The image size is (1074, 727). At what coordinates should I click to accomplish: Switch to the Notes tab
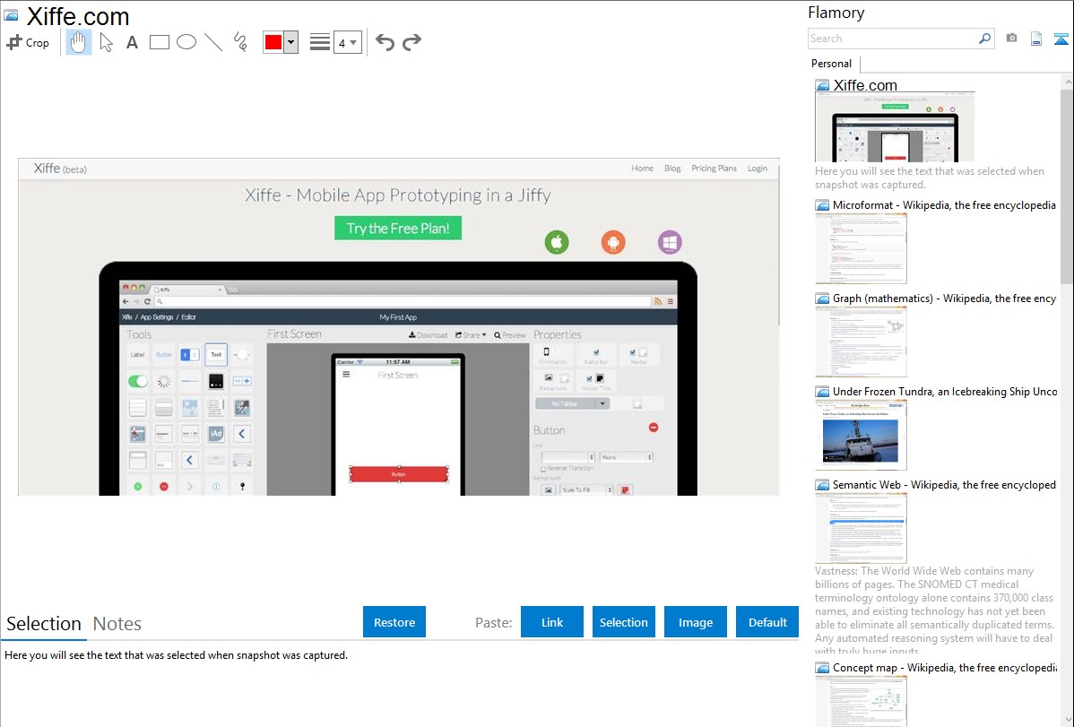117,624
